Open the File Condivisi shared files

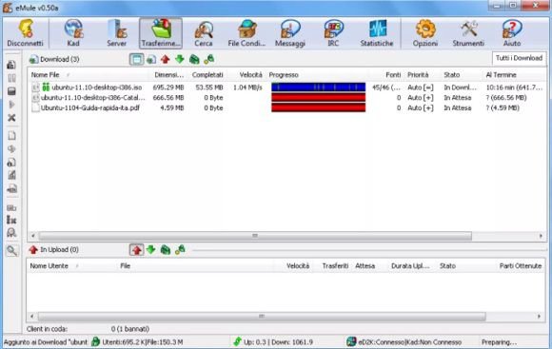pos(246,33)
